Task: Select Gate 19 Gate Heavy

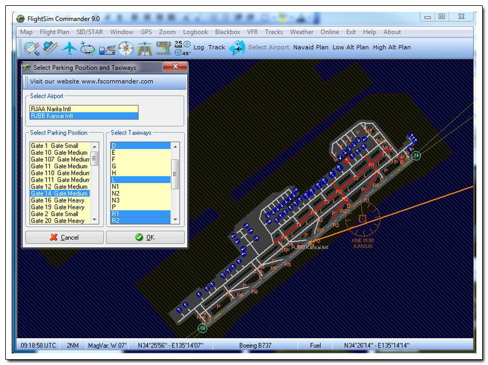Action: [60, 207]
